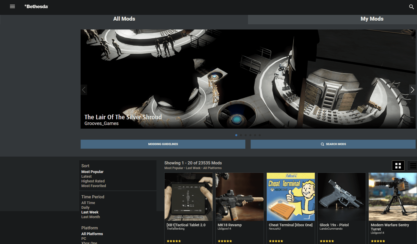Click the Search Mods button
The width and height of the screenshot is (417, 244).
coord(333,144)
